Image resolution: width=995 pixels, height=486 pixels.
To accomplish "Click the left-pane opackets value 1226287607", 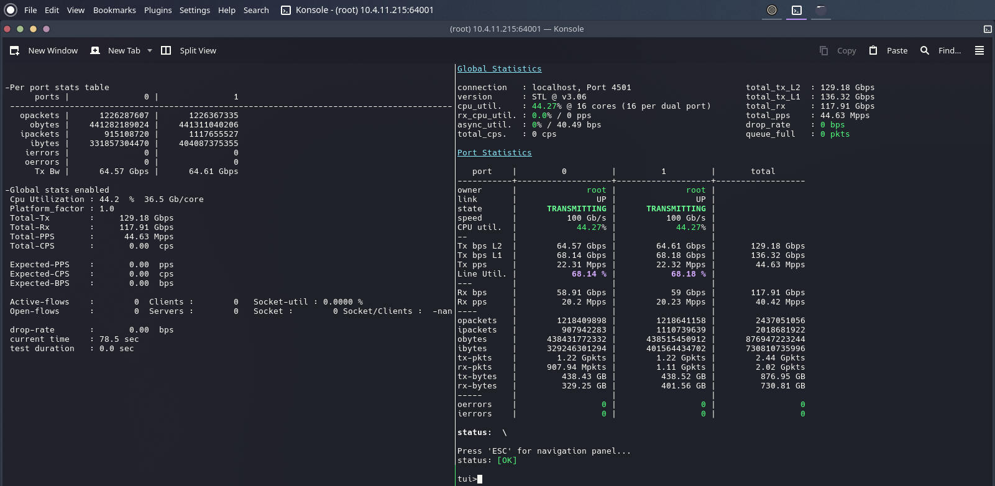I will 124,116.
